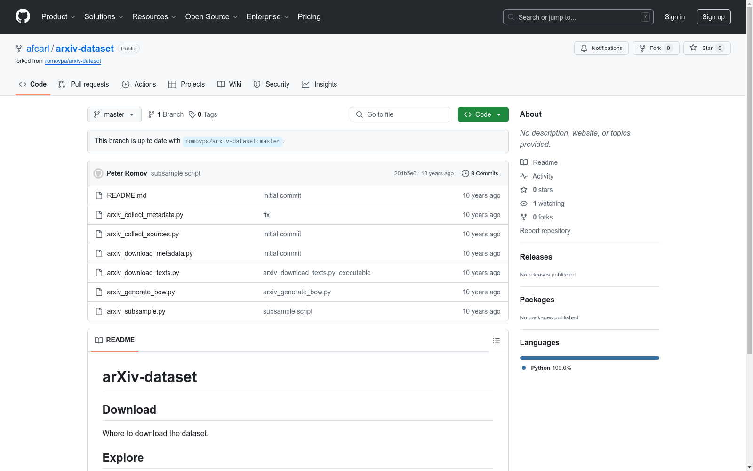Screen dimensions: 753x471
Task: Click the file icon beside arxiv_collect_sources.py
Action: point(99,234)
